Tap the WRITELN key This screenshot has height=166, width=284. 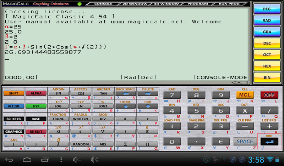81,119
